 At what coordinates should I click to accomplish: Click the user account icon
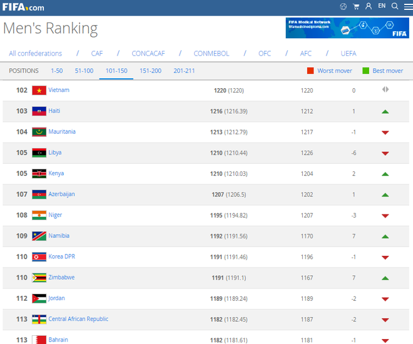click(x=369, y=7)
